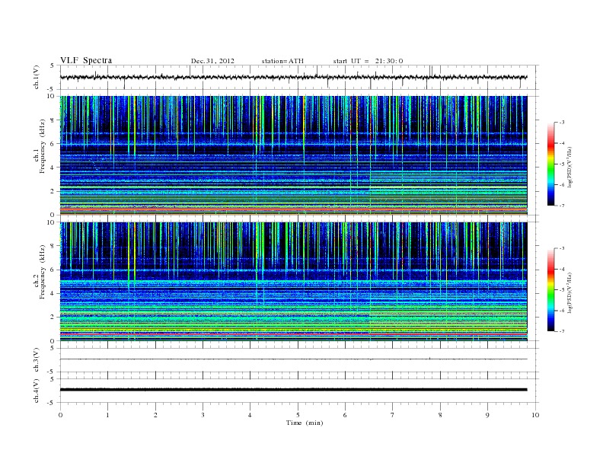
Task: Click the ch.4(V) waveform axis label
Action: click(37, 391)
